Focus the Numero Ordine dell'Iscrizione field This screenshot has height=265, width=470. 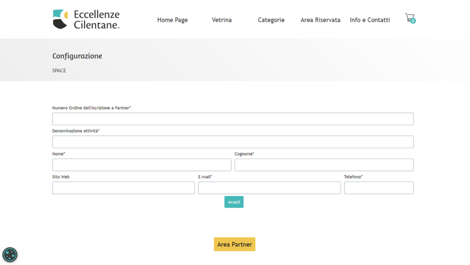point(233,119)
